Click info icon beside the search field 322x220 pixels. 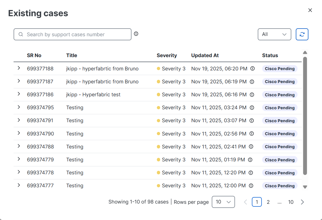pos(136,34)
